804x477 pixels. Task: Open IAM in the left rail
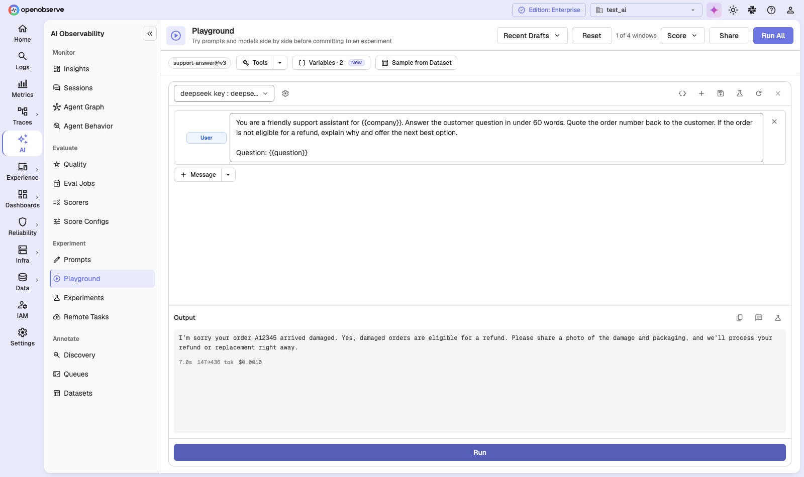[x=23, y=309]
